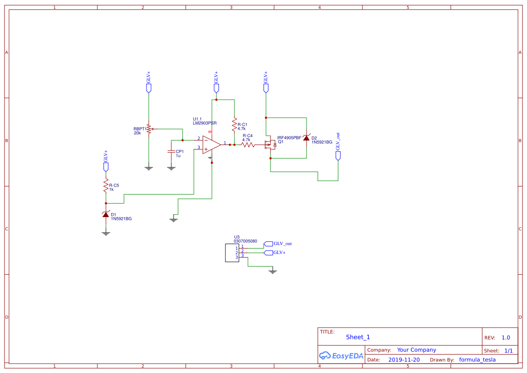527x373 pixels.
Task: Select connector U3 0307005080
Action: 232,253
